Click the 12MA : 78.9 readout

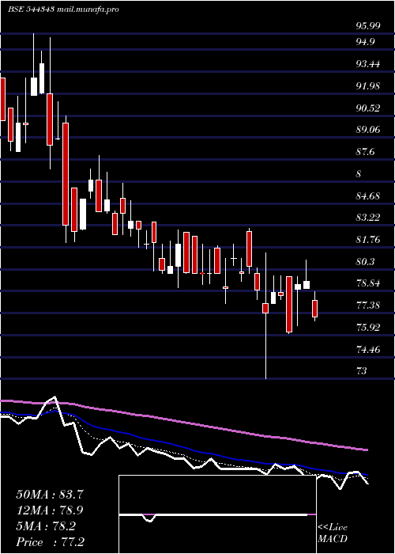click(x=49, y=510)
